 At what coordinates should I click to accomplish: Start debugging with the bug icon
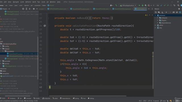142,5
